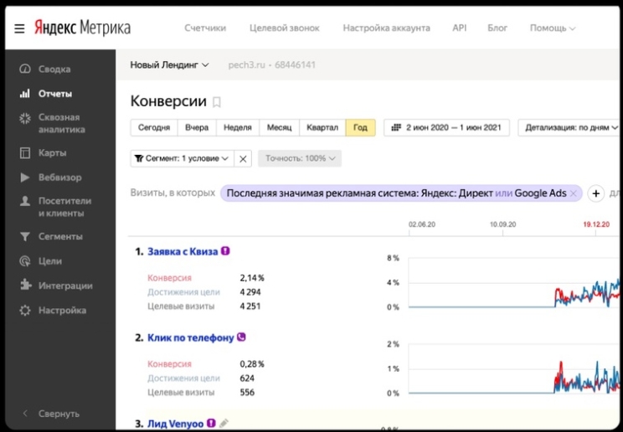Screen dimensions: 623x432
Task: Click the Вебвизор play icon
Action: point(25,177)
